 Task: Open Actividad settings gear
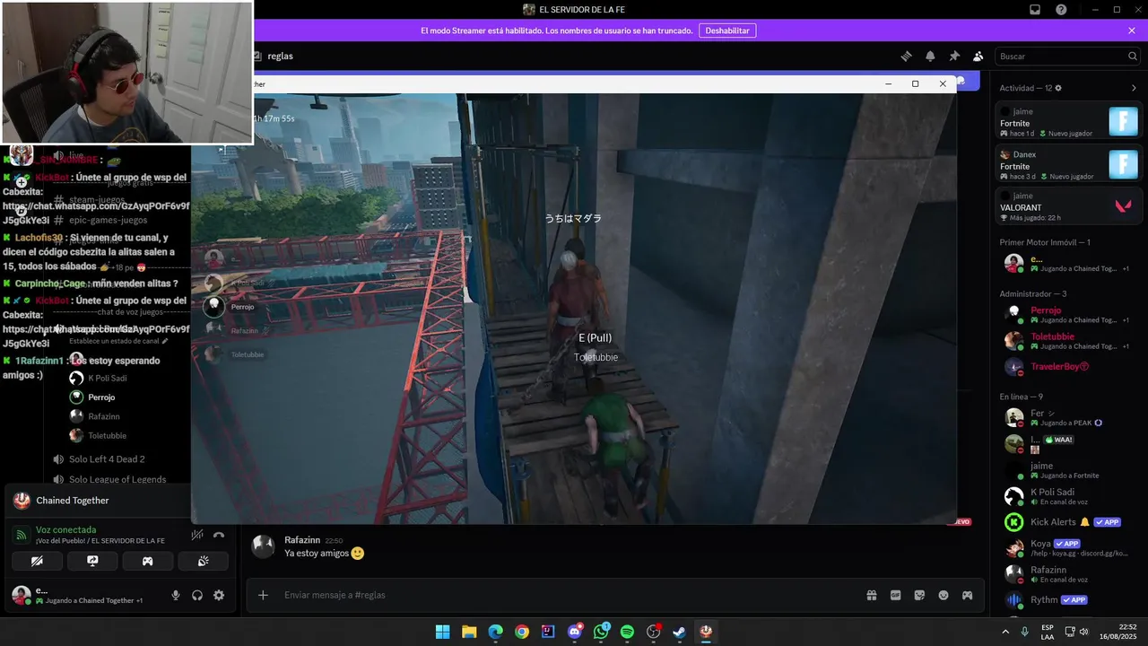pos(1058,88)
